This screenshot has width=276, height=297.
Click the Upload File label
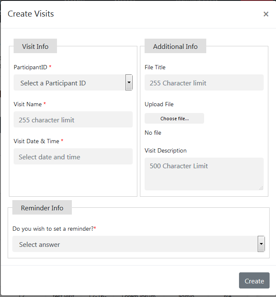[159, 104]
